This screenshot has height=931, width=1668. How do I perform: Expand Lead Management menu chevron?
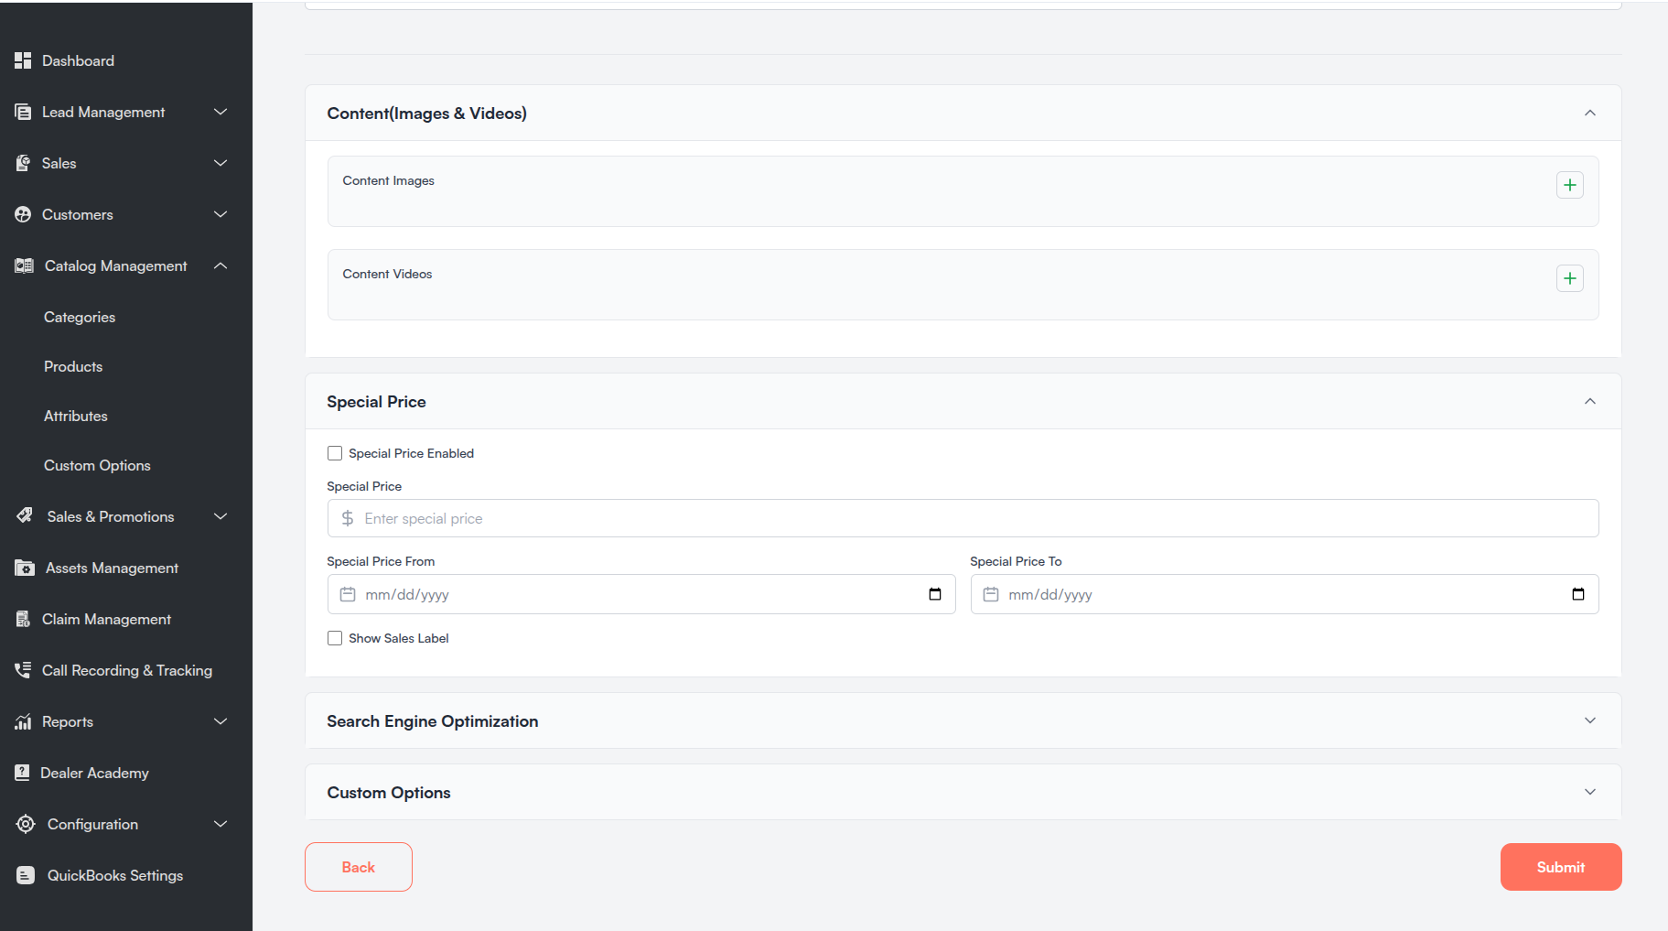click(221, 112)
